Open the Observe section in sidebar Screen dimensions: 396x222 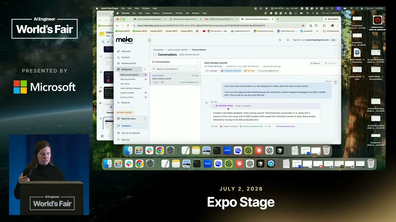(x=126, y=103)
